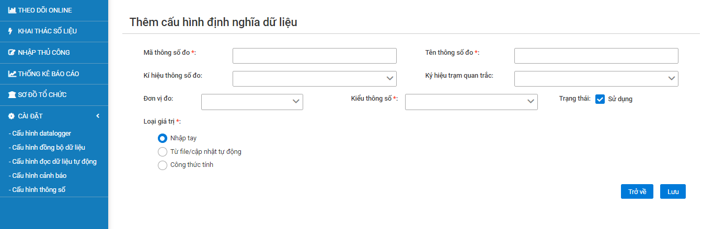
Task: Open Cấu hình datalogger submenu item
Action: 40,134
